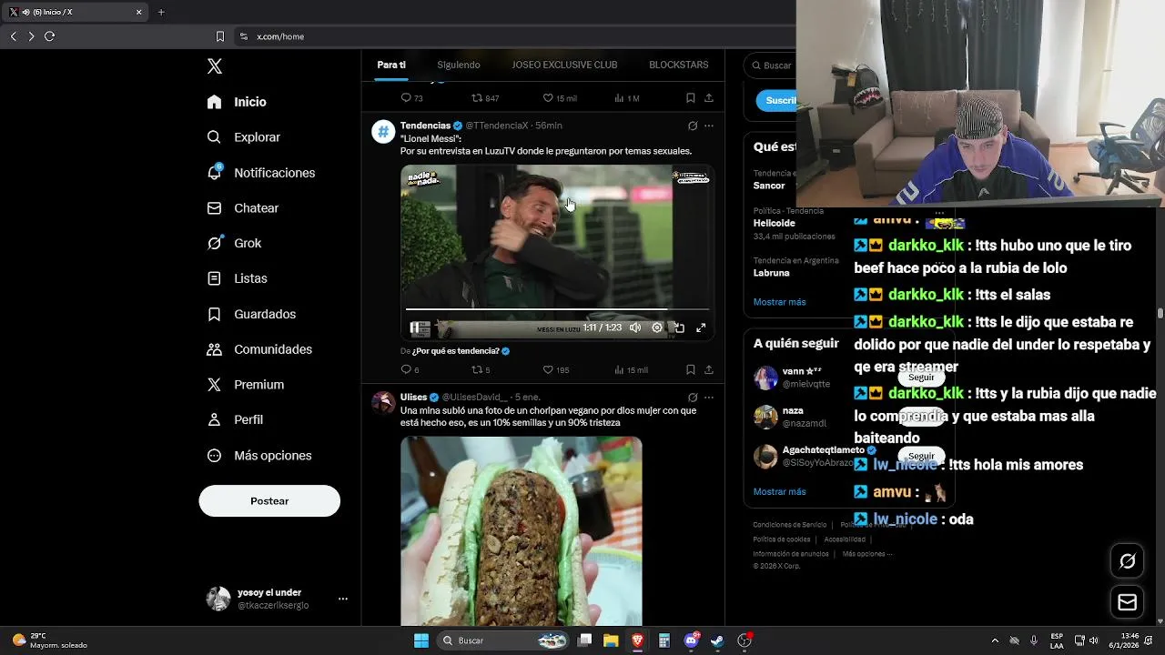
Task: Seek on the Messi video progress bar
Action: (557, 310)
